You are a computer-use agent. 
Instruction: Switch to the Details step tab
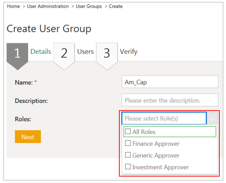41,51
